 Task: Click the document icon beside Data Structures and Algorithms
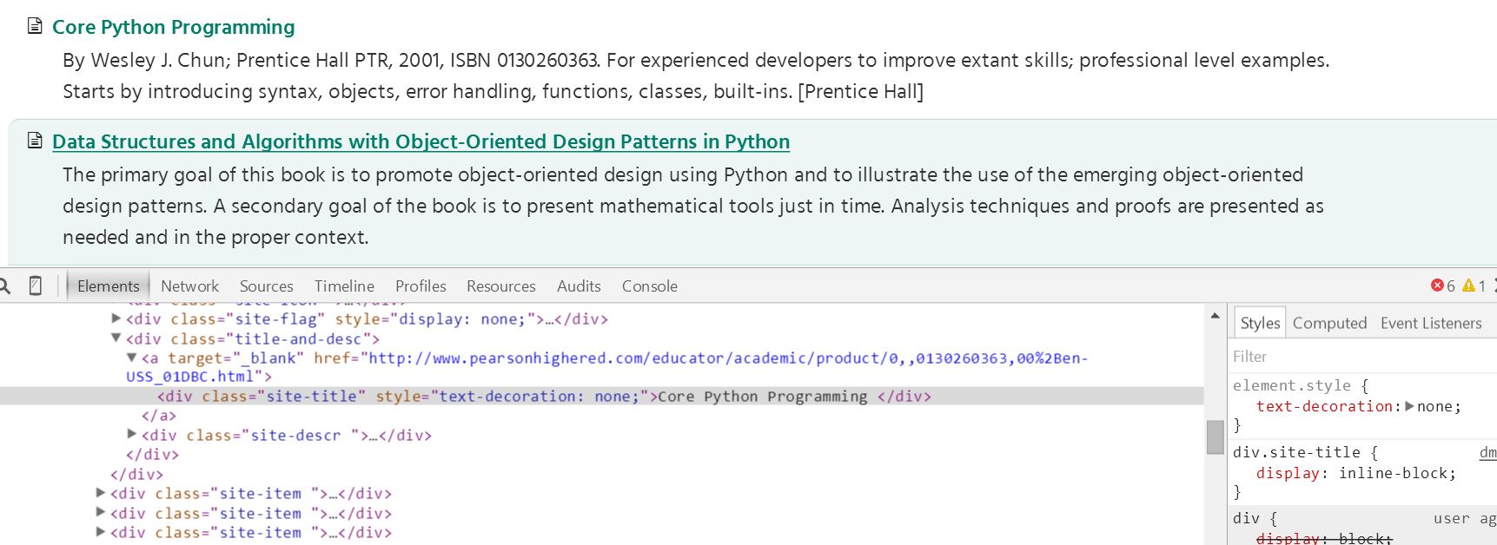[x=35, y=140]
